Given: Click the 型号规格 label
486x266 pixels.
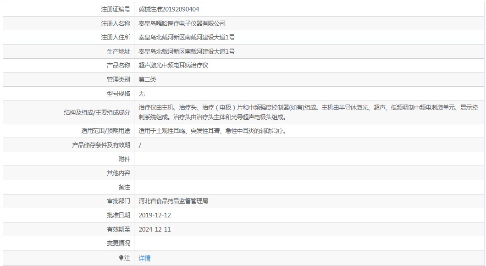Looking at the screenshot, I should click(x=118, y=94).
